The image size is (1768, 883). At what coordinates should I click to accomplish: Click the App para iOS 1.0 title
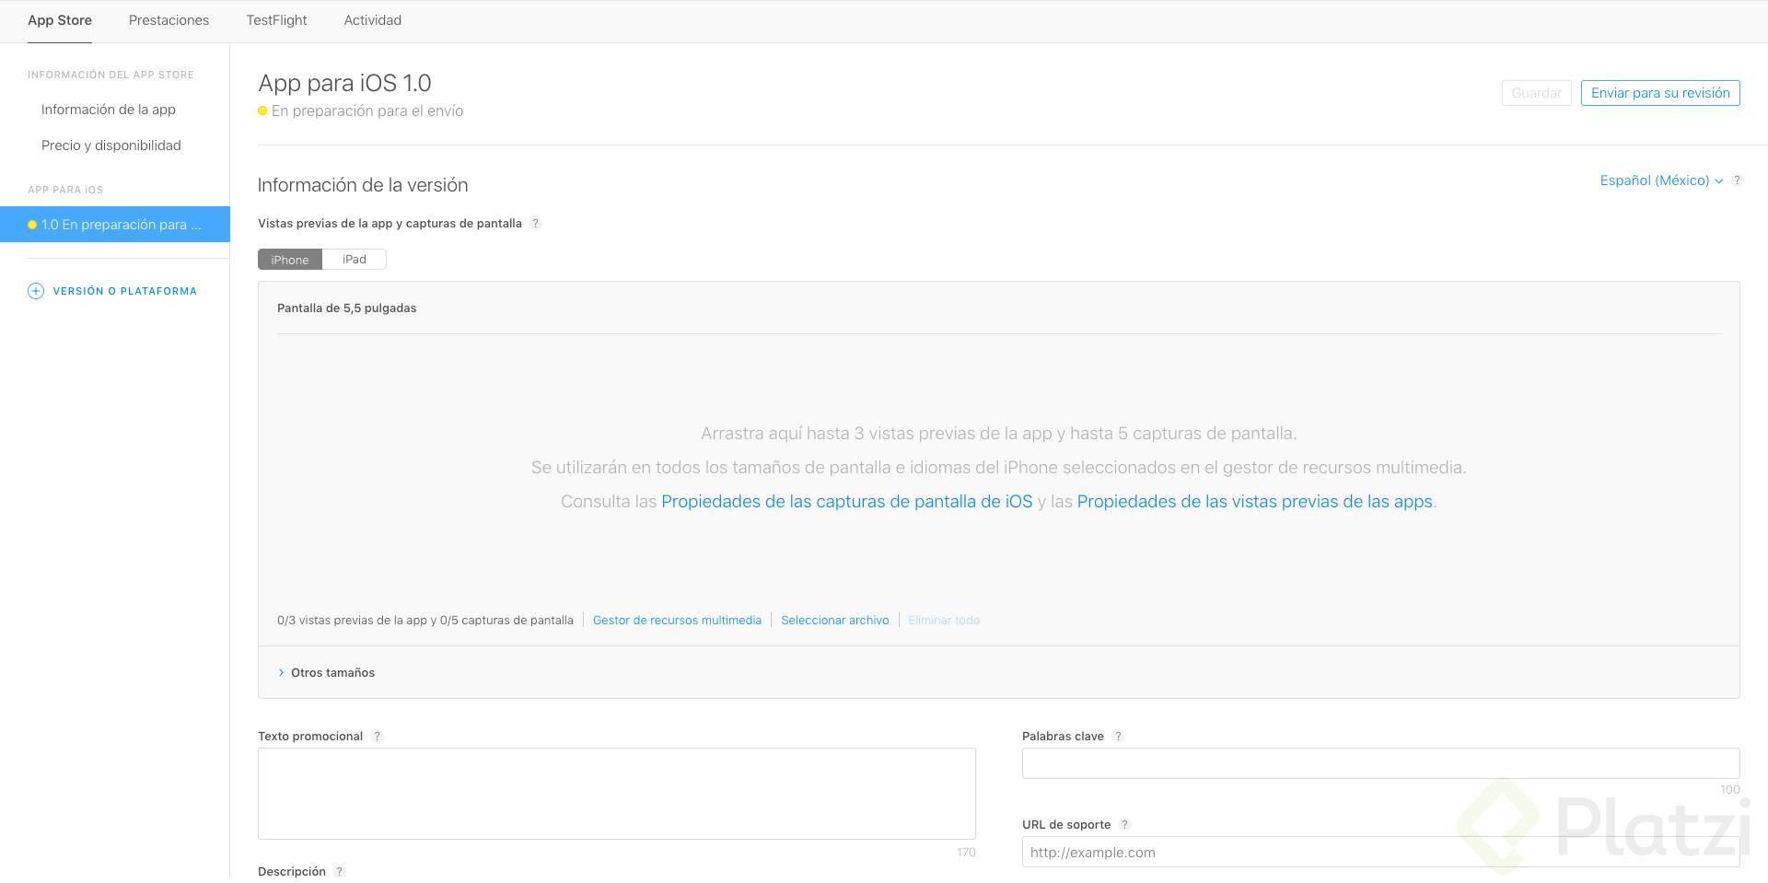pyautogui.click(x=344, y=83)
